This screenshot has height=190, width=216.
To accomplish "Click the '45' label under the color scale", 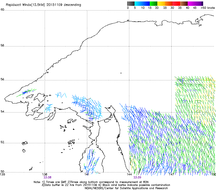I will coord(195,8).
